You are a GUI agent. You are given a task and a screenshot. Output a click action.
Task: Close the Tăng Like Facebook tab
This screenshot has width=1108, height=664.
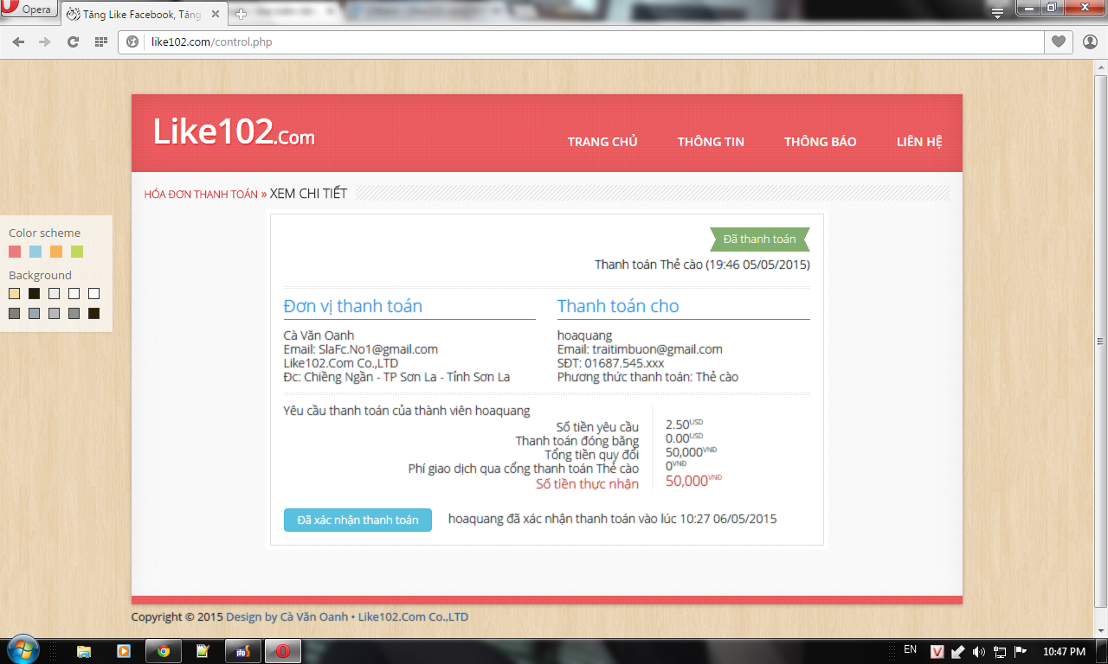(x=216, y=14)
